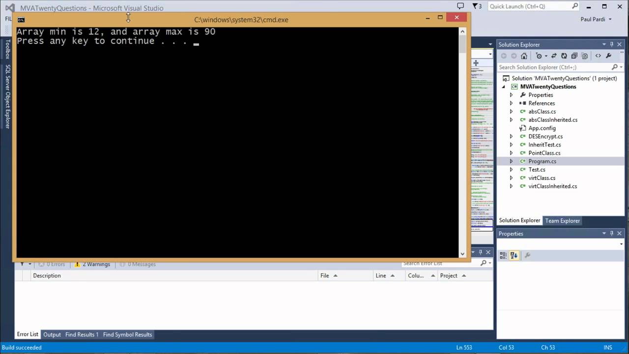Open the Pending Changes Filter dropdown arrow

(x=545, y=56)
